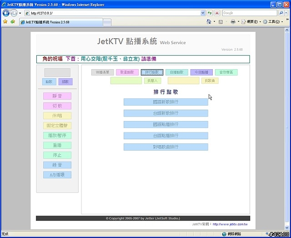
Task: Open 國語點播排行 ranking
Action: tap(166, 125)
